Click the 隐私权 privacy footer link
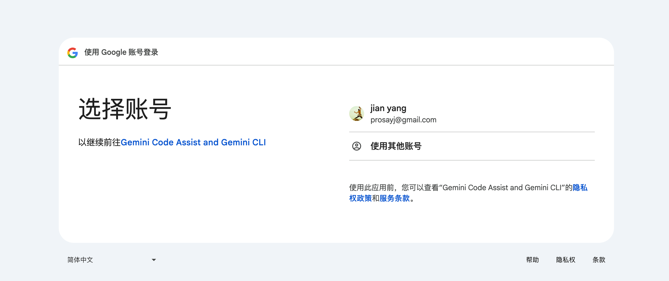 pos(566,260)
